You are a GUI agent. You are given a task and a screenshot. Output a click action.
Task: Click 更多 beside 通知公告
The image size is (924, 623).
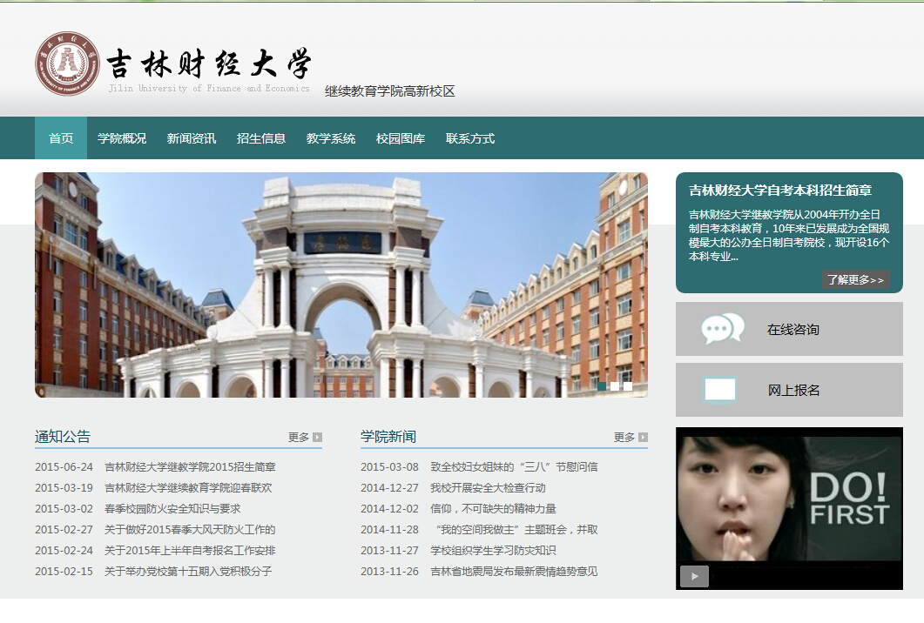(299, 438)
